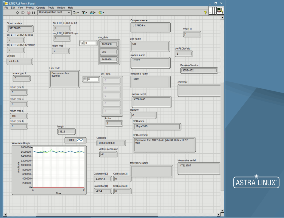Open the File menu
This screenshot has width=284, height=218.
pyautogui.click(x=6, y=8)
